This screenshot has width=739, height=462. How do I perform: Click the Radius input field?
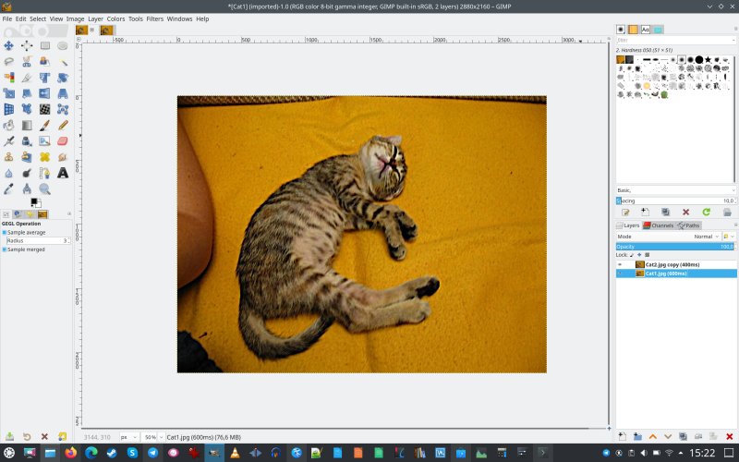38,241
